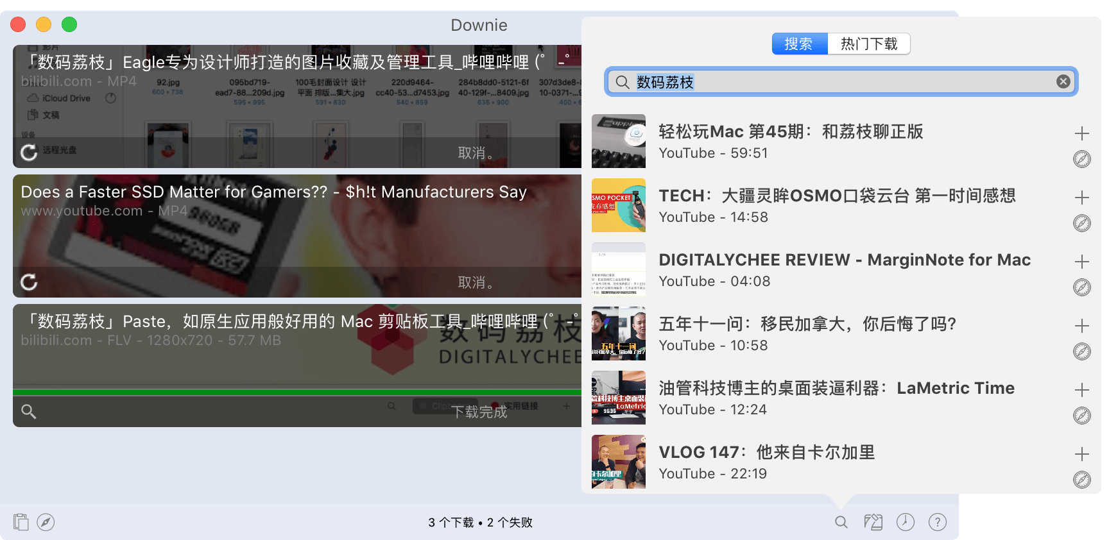Cancel the Faster SSD YouTube download
This screenshot has width=1118, height=540.
(x=475, y=282)
